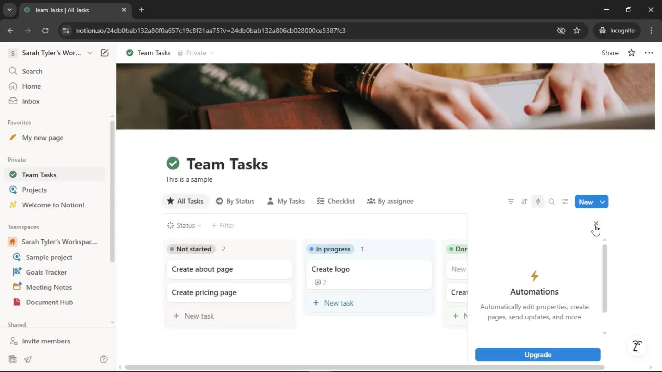Click the Not started group label
This screenshot has width=662, height=372.
point(191,249)
